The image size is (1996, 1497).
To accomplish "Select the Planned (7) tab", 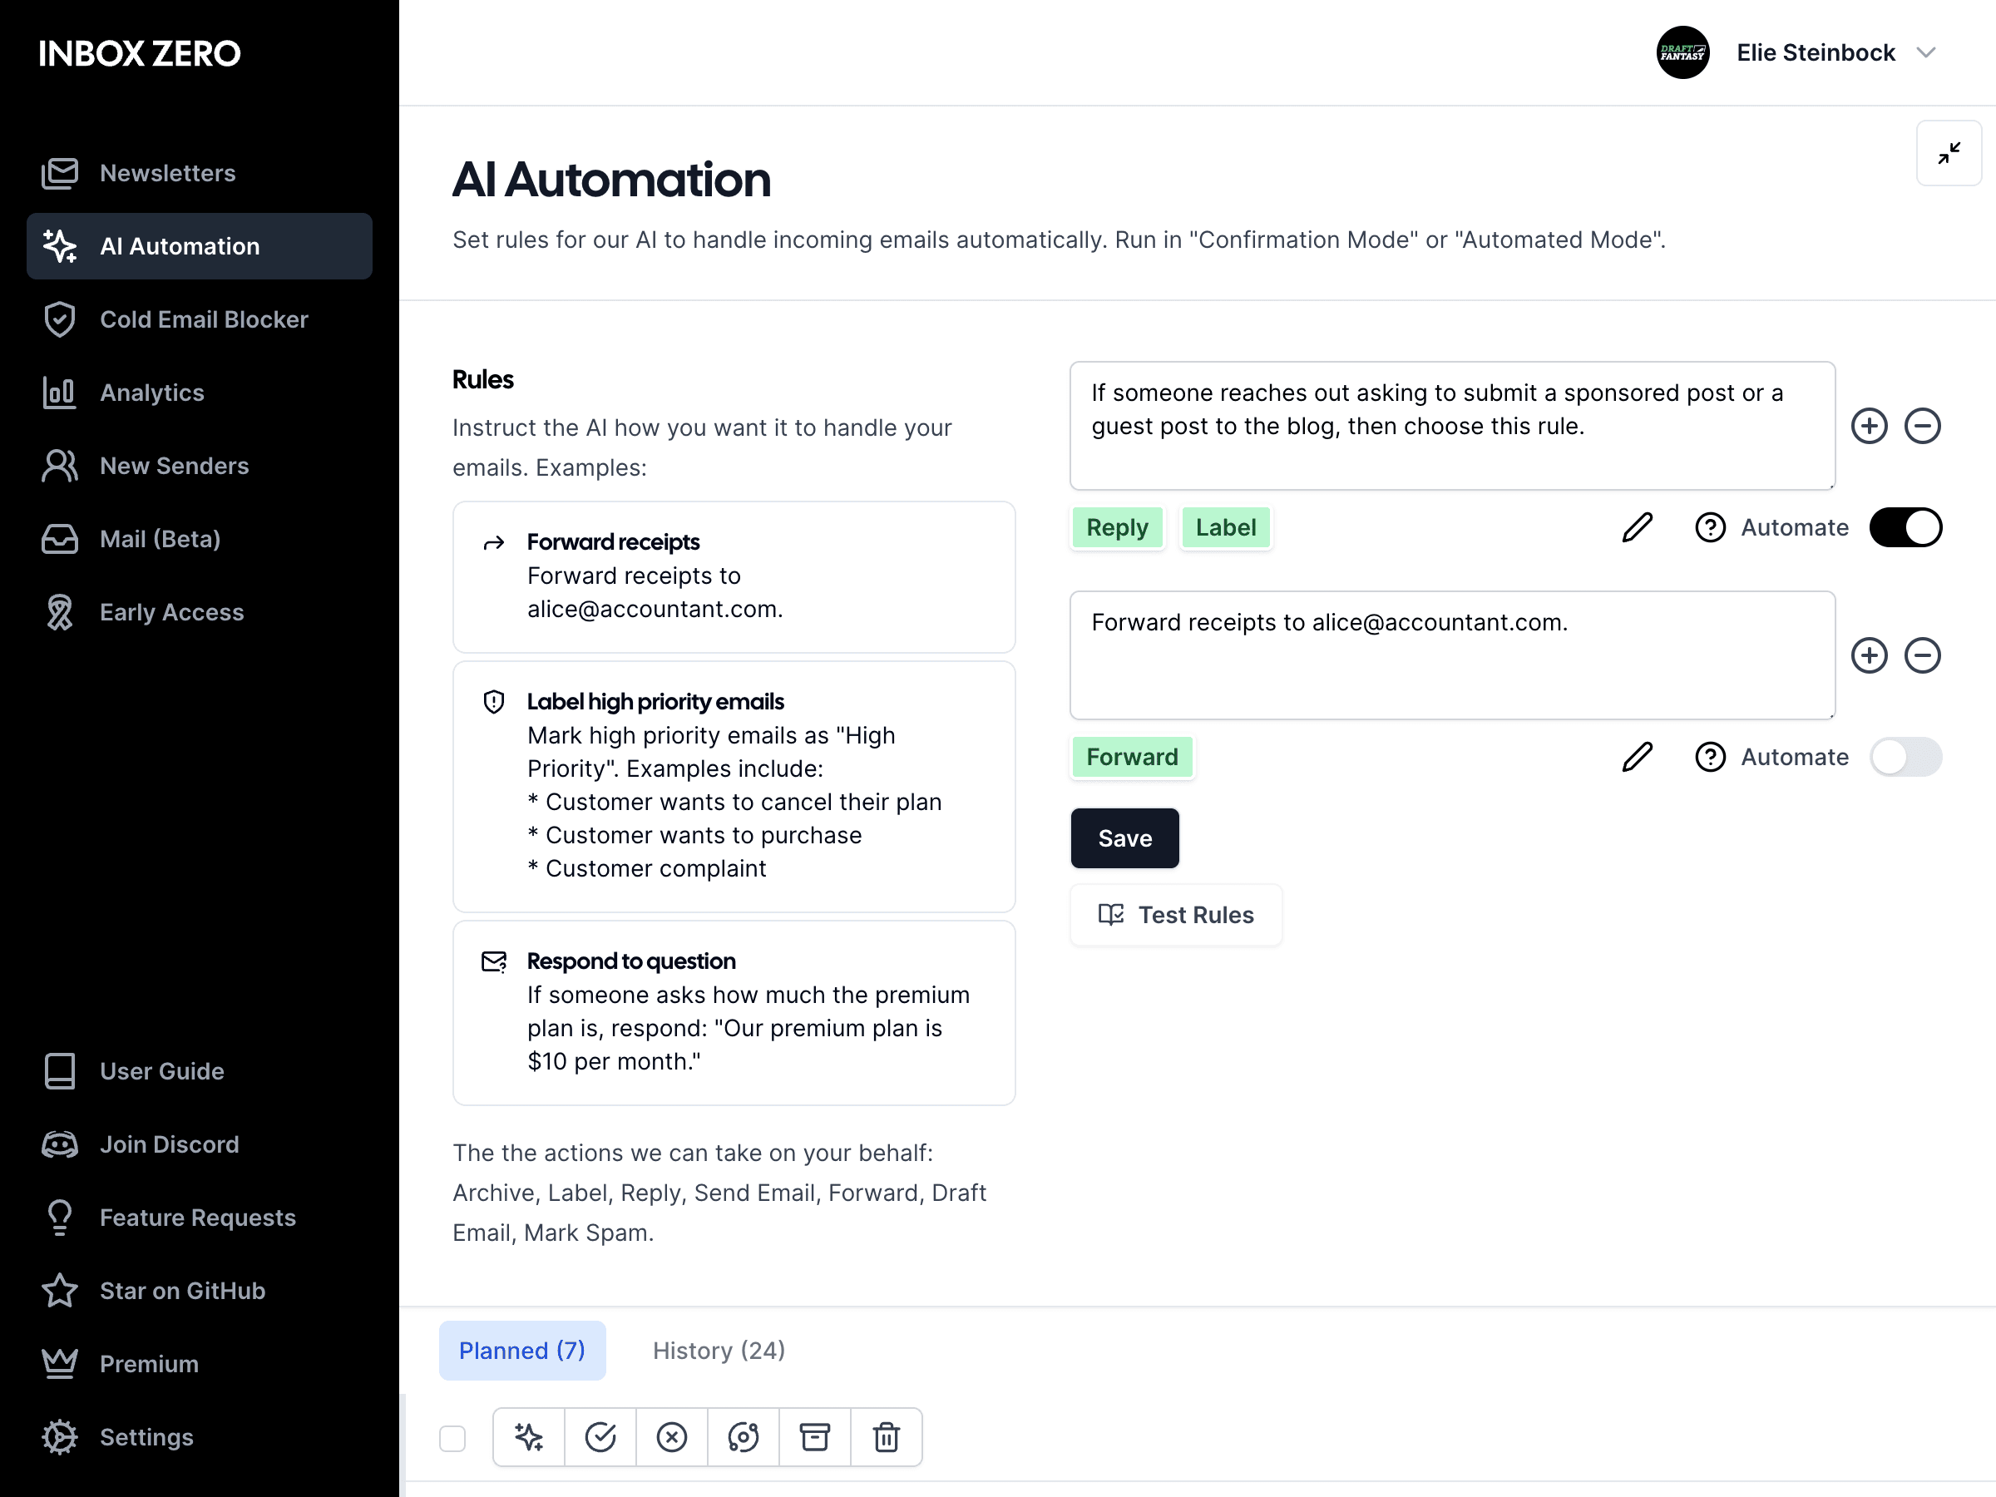I will (x=521, y=1350).
